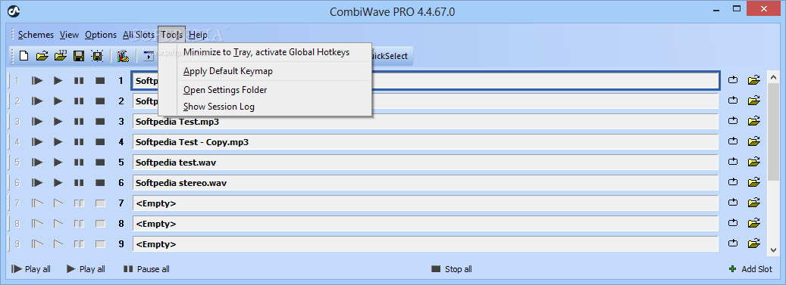786x285 pixels.
Task: Click folder icon of Softpedia stereo.wav row
Action: tap(754, 182)
